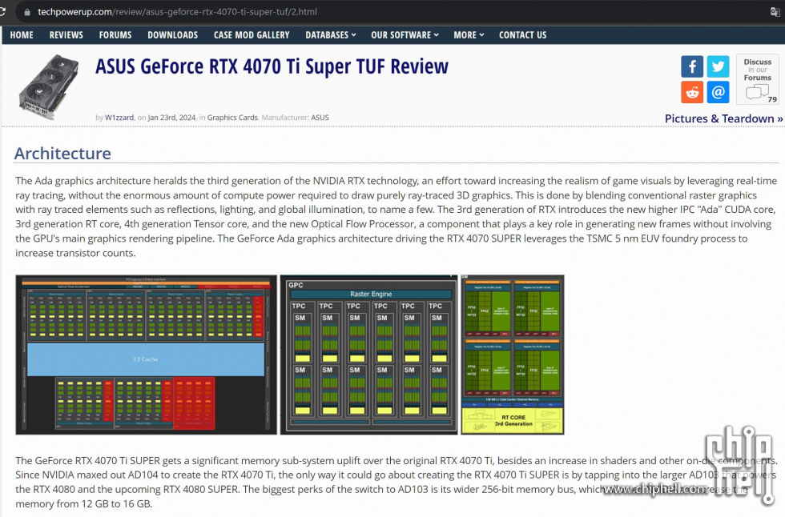The height and width of the screenshot is (517, 785).
Task: Click the browser reload icon
Action: click(2, 11)
